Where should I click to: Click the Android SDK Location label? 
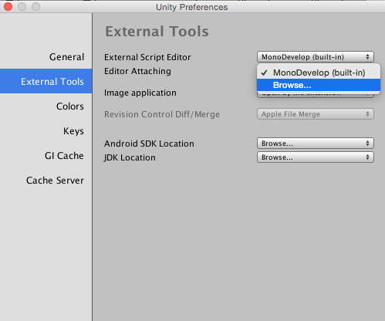(x=149, y=144)
